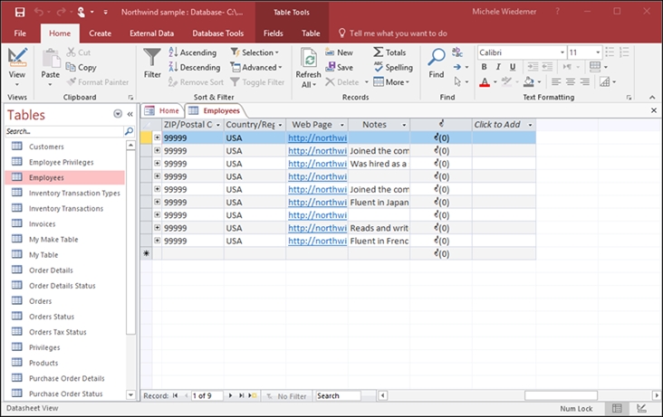Click the Save icon in the title bar
The width and height of the screenshot is (663, 417).
[x=19, y=13]
